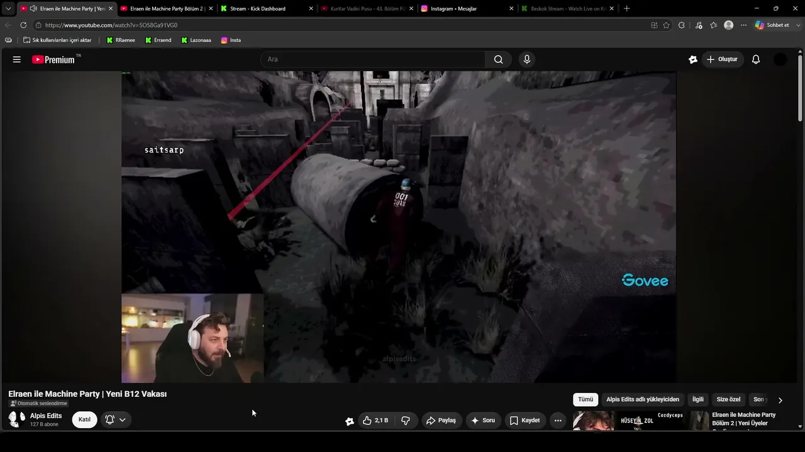The image size is (805, 452).
Task: Open the Erraend bookmark
Action: [158, 40]
